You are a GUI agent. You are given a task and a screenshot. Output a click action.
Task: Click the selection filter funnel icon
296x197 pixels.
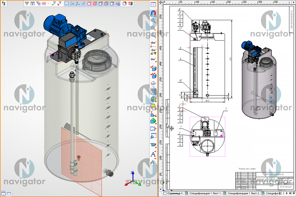coord(27,3)
